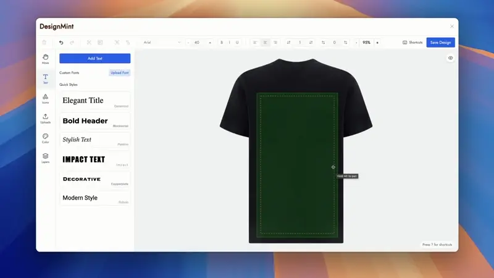Align text to the left
494x278 pixels.
(255, 42)
